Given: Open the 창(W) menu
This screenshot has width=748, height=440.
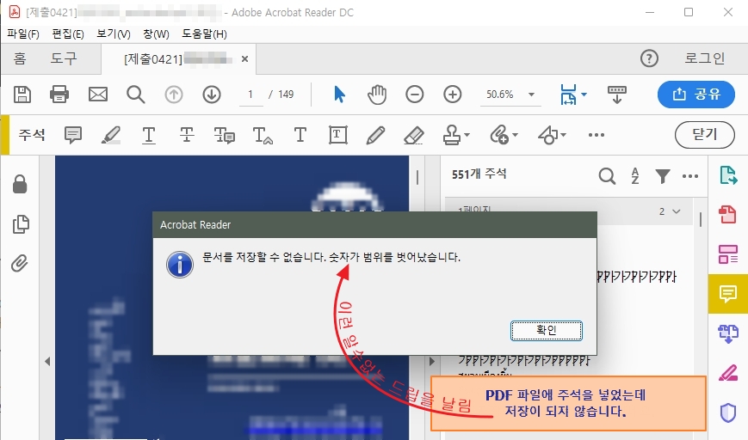Looking at the screenshot, I should tap(156, 34).
